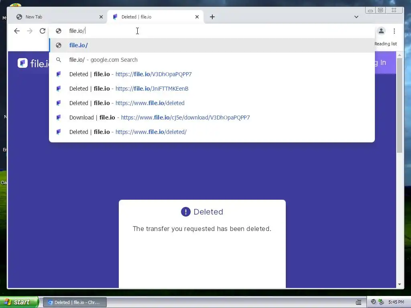
Task: Click the scrollbar down arrow
Action: (x=399, y=284)
